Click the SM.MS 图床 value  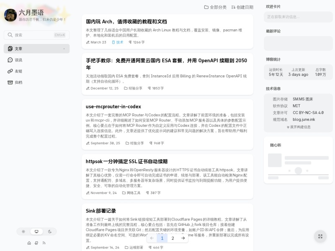[303, 99]
